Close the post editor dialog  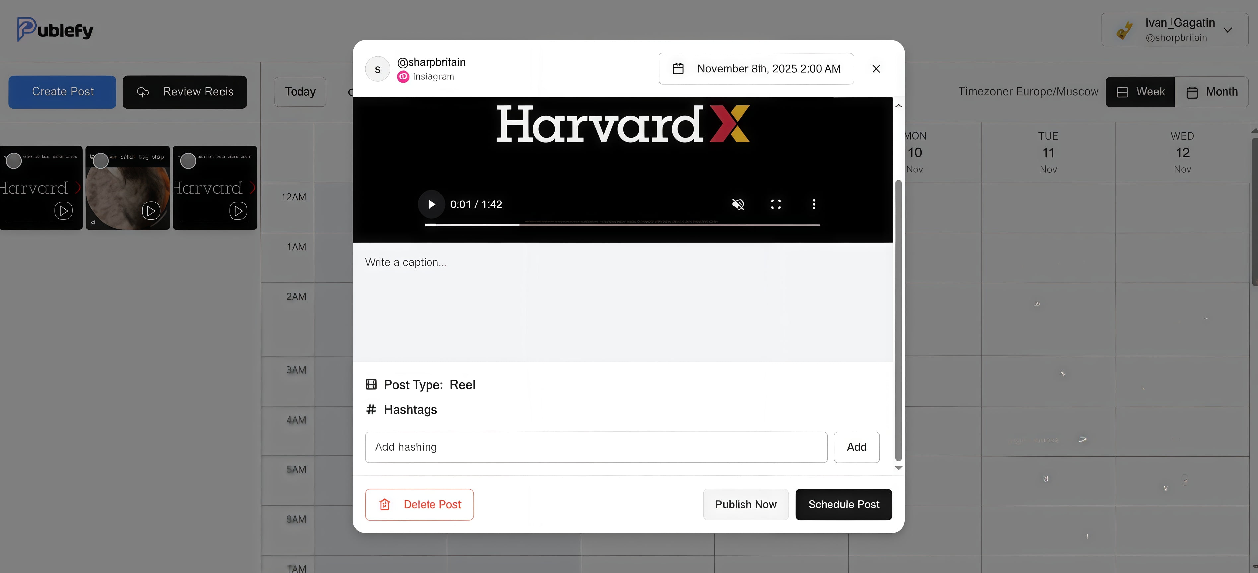click(x=876, y=69)
